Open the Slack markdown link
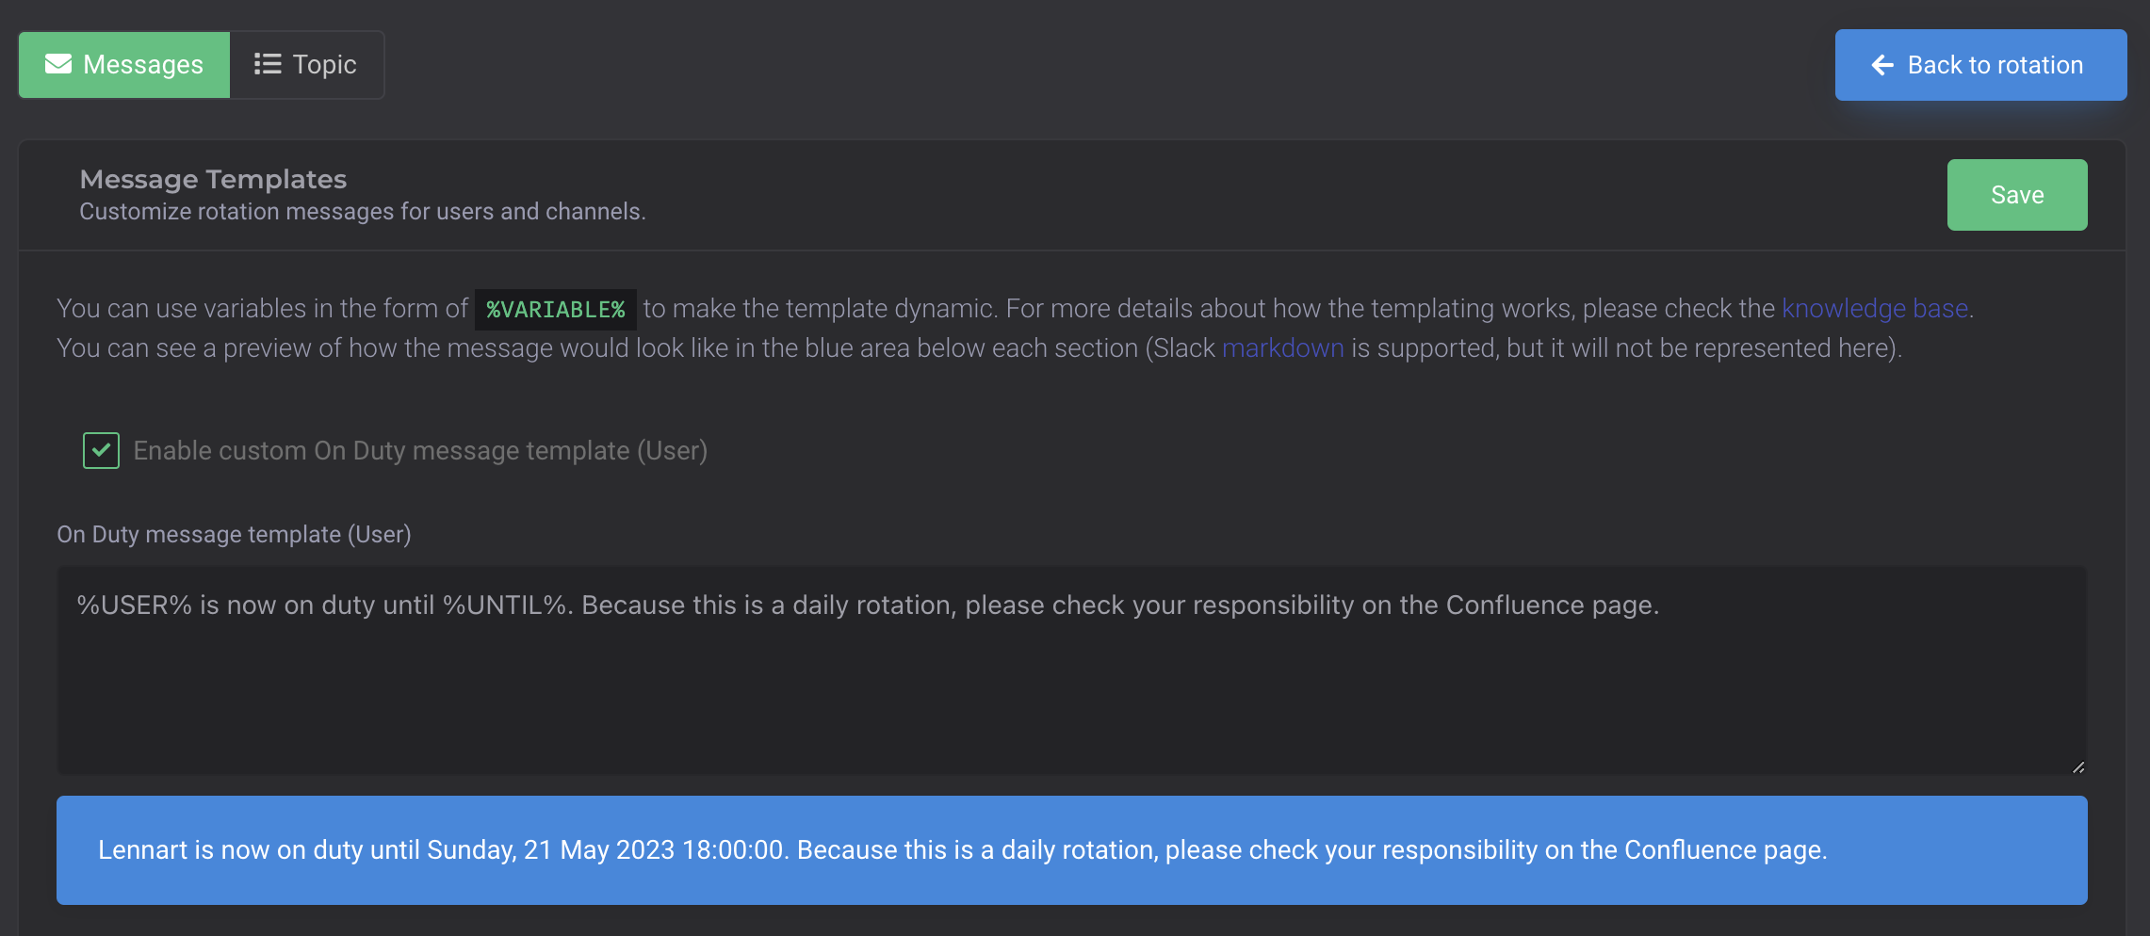Viewport: 2150px width, 936px height. (x=1282, y=347)
